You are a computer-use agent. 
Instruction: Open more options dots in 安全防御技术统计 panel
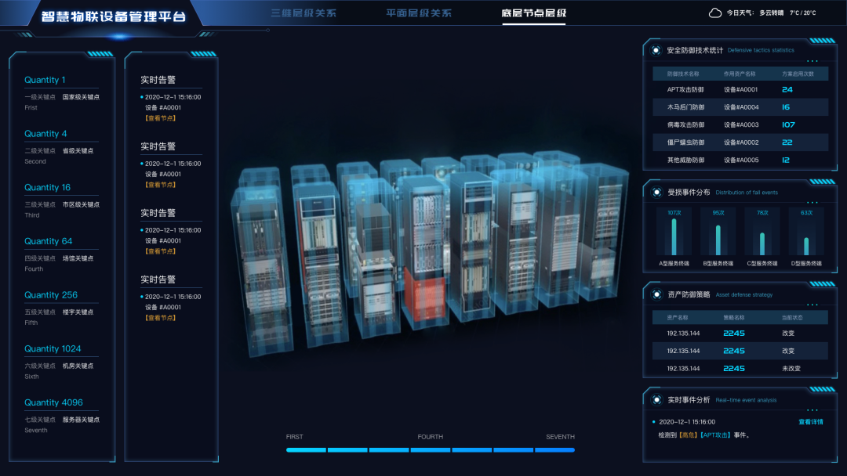[x=812, y=60]
